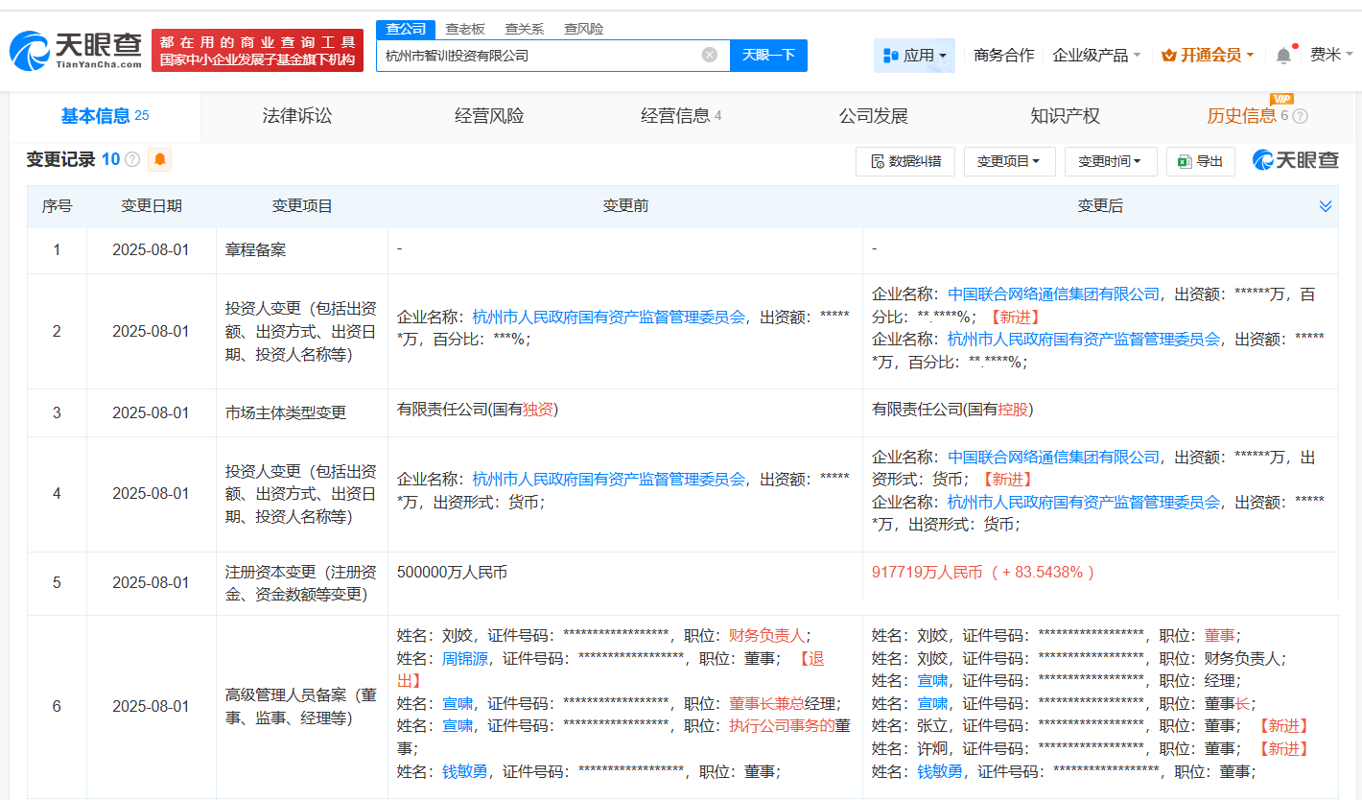Open the 开通会员 dropdown
The image size is (1362, 800).
coord(1208,56)
